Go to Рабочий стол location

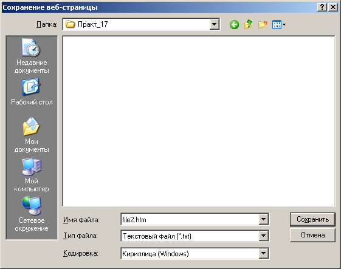(x=32, y=92)
